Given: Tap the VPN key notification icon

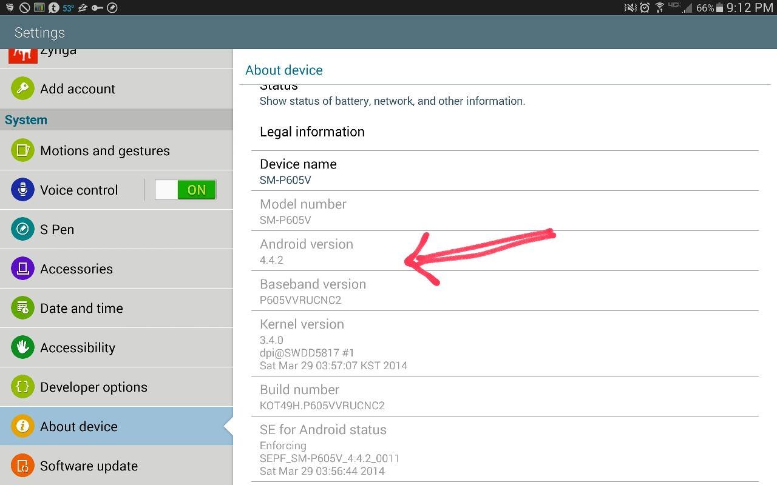Looking at the screenshot, I should coord(97,8).
